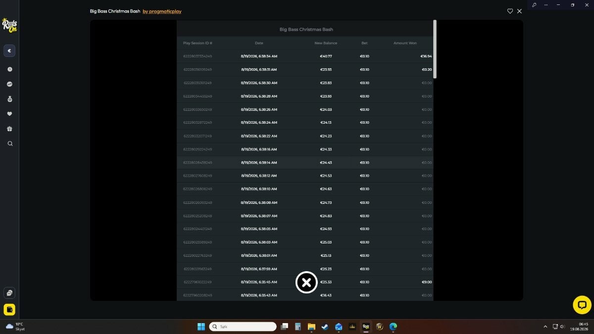Click the Amount Won column header
Screen dimensions: 594x334
pos(405,43)
